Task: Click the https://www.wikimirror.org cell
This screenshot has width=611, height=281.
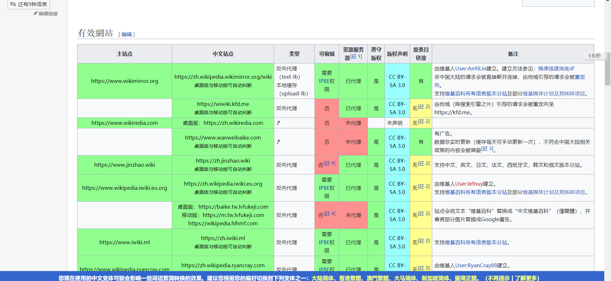Action: click(125, 81)
